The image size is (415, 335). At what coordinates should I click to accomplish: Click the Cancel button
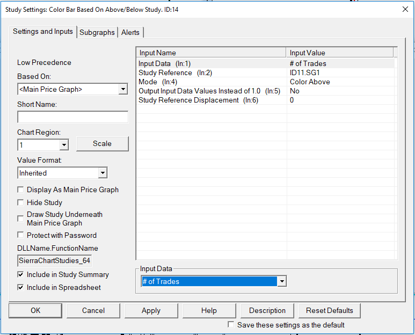point(93,310)
